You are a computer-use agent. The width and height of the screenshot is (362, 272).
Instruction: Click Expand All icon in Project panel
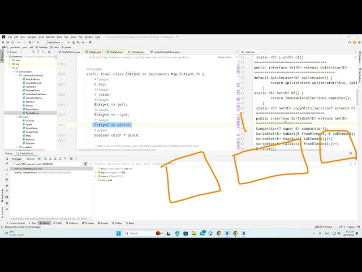(x=38, y=52)
